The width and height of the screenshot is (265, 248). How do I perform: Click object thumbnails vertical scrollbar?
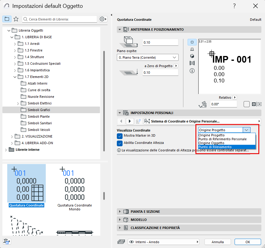(104, 196)
